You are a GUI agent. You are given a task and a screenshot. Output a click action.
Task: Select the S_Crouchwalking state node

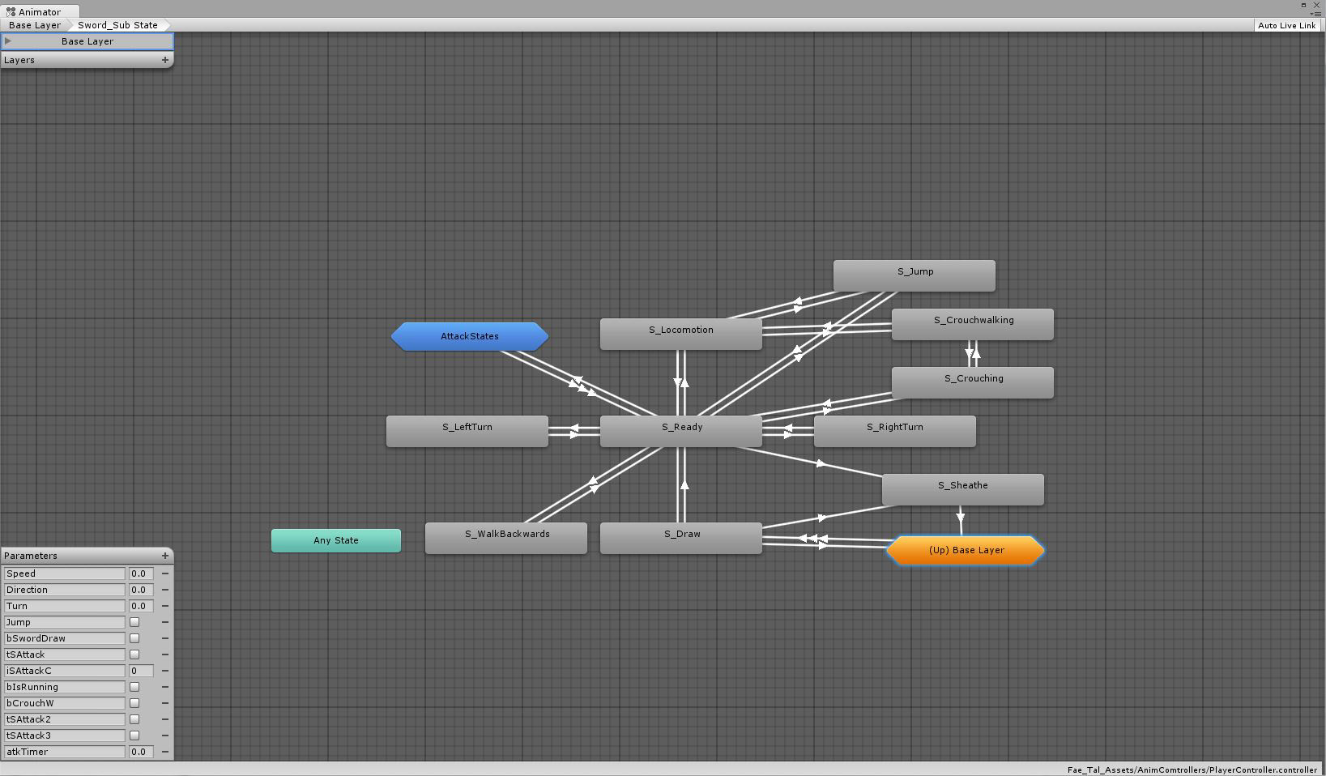click(x=973, y=324)
